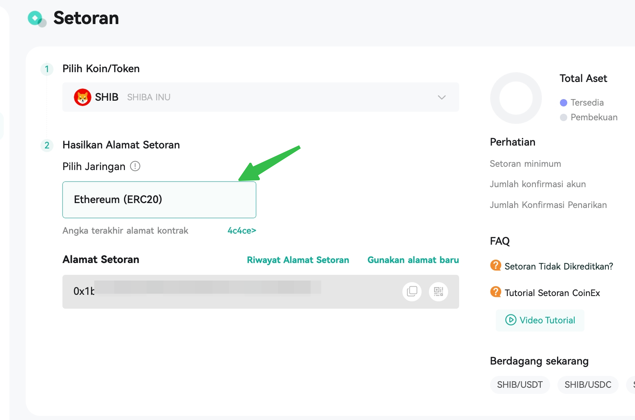Click the copy deposit address icon
Screen dimensions: 635x420
coord(412,292)
